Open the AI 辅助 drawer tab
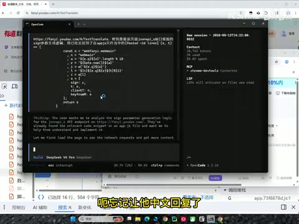The height and width of the screenshot is (224, 299). click(40, 207)
